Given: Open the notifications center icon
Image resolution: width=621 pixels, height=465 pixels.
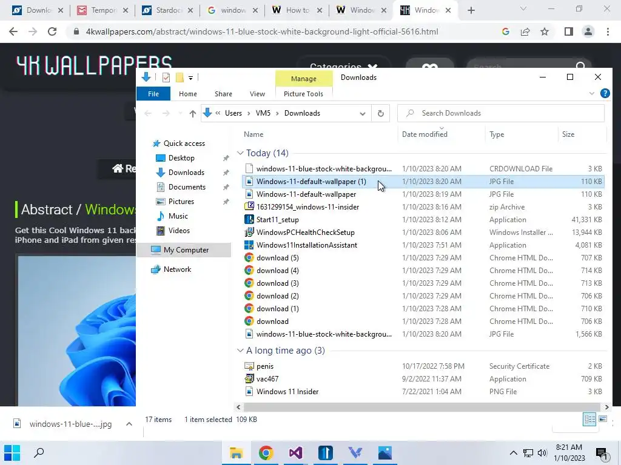Looking at the screenshot, I should point(602,453).
